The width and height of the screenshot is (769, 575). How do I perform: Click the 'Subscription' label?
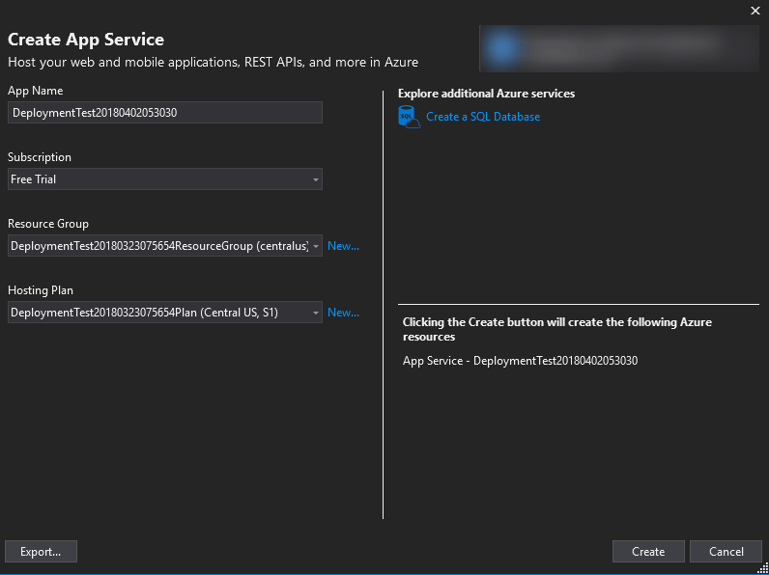click(x=40, y=157)
